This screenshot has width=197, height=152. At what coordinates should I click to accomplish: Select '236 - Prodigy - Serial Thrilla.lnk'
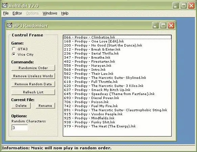click(x=117, y=53)
